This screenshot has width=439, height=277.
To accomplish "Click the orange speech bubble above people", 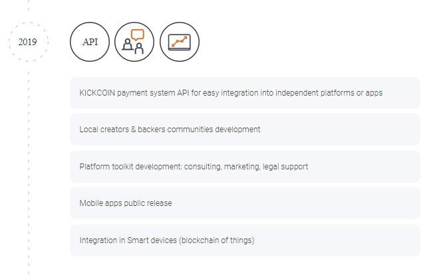I will click(138, 35).
